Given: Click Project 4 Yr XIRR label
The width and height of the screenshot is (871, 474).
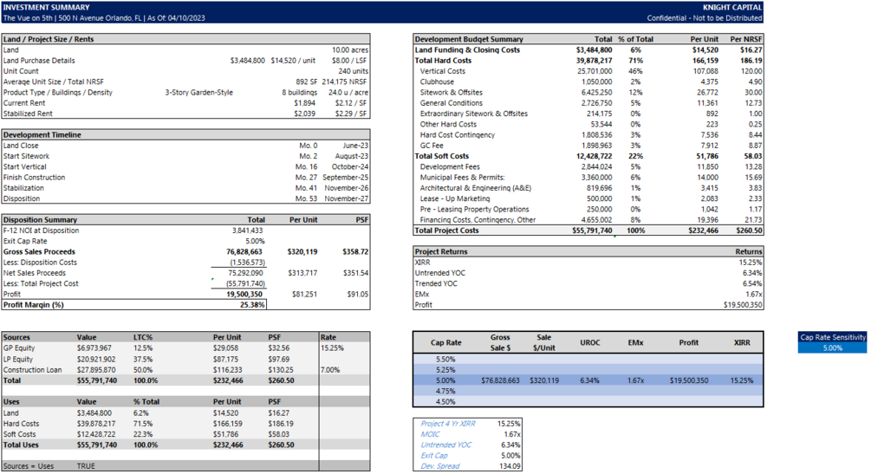Looking at the screenshot, I should click(448, 424).
